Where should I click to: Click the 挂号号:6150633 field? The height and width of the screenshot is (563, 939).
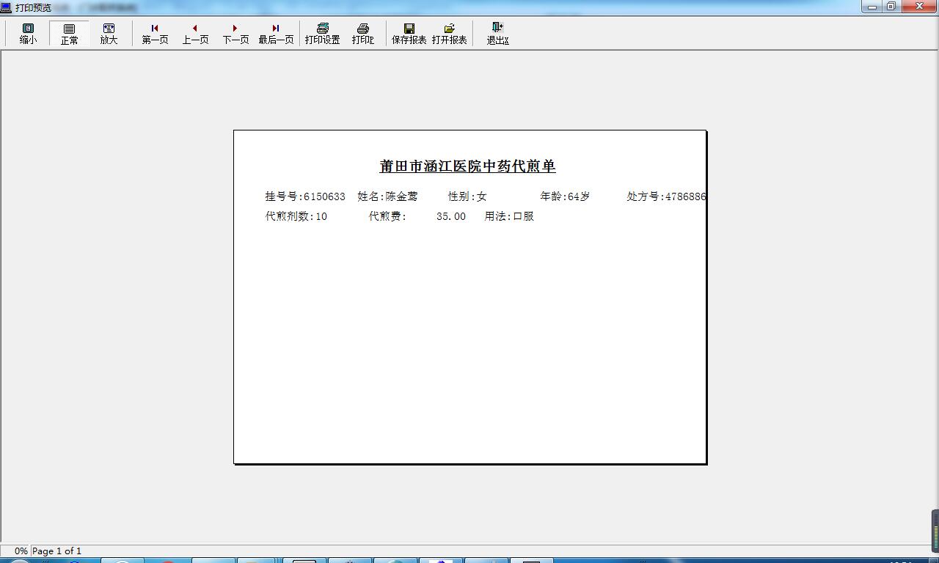305,196
